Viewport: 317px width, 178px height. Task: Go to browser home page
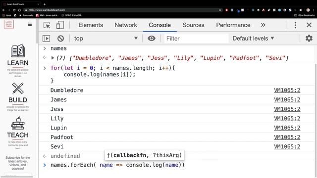click(19, 10)
